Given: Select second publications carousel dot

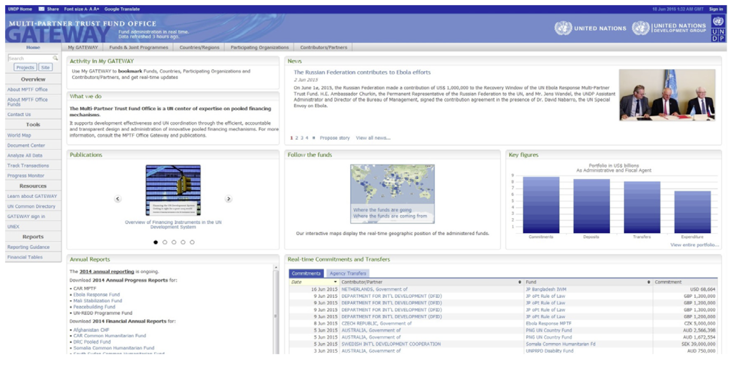Looking at the screenshot, I should pyautogui.click(x=165, y=242).
